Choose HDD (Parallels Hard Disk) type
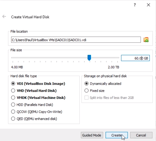The image size is (156, 141). 32,105
